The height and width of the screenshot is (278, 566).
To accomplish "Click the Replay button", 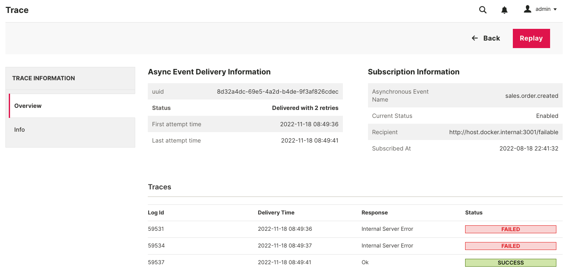I will click(531, 38).
